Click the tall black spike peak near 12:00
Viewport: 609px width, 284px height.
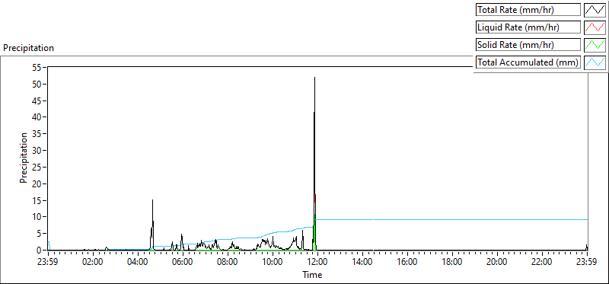pos(314,78)
